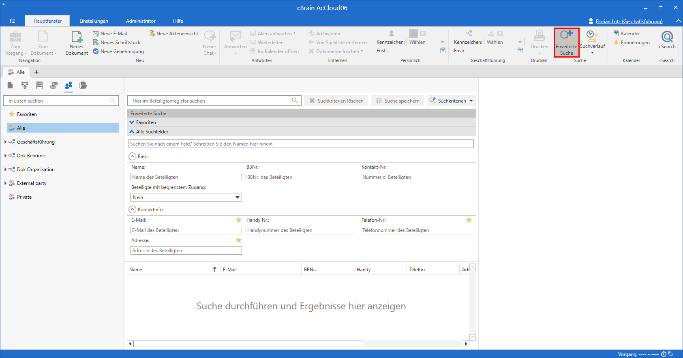The height and width of the screenshot is (358, 683).
Task: Open Erweiterte Suche in ribbon
Action: (567, 43)
